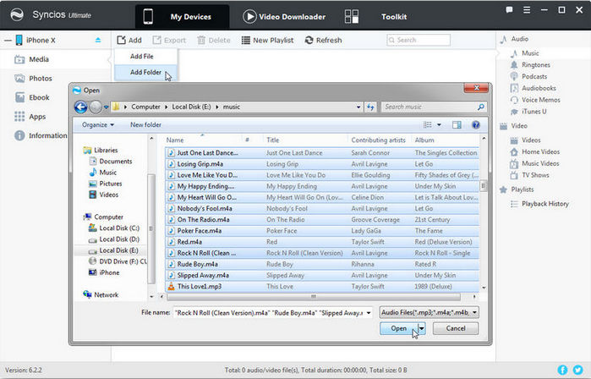Open the Toolkit tab
The width and height of the screenshot is (591, 379).
pyautogui.click(x=376, y=17)
